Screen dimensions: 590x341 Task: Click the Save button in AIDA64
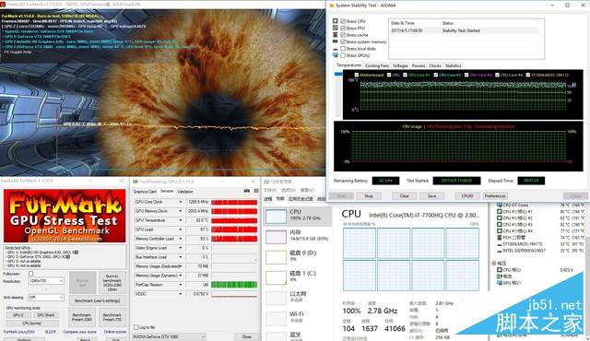(x=432, y=196)
